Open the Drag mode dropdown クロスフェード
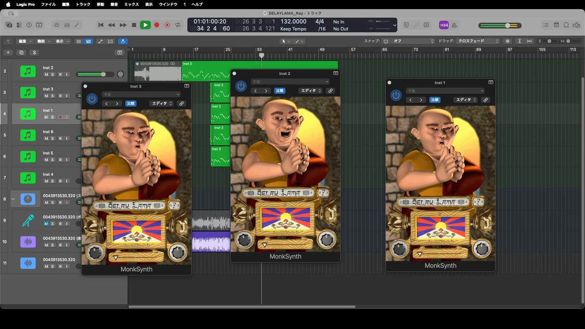 pyautogui.click(x=478, y=41)
